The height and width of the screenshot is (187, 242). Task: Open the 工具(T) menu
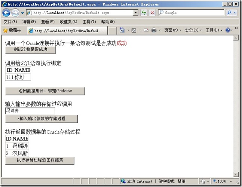pyautogui.click(x=89, y=22)
